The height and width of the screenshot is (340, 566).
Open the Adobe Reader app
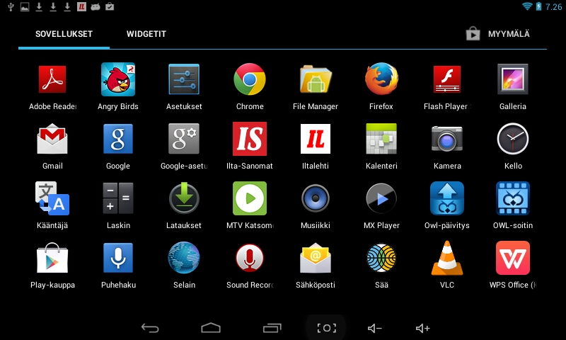point(52,79)
